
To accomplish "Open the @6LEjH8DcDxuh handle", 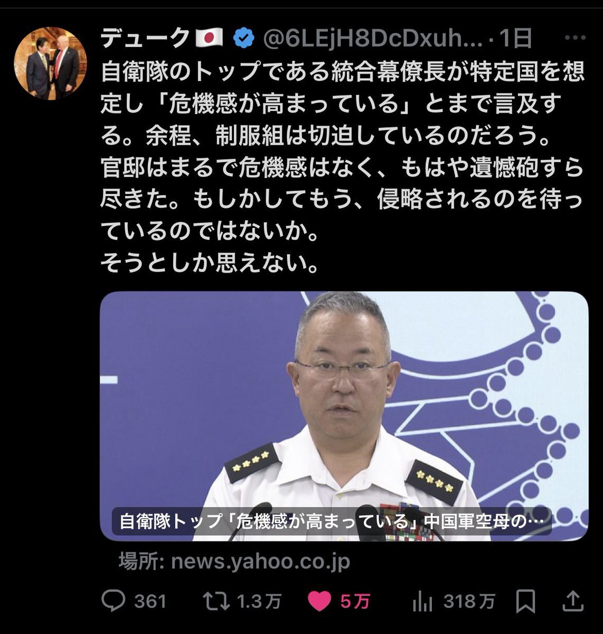I will click(373, 39).
